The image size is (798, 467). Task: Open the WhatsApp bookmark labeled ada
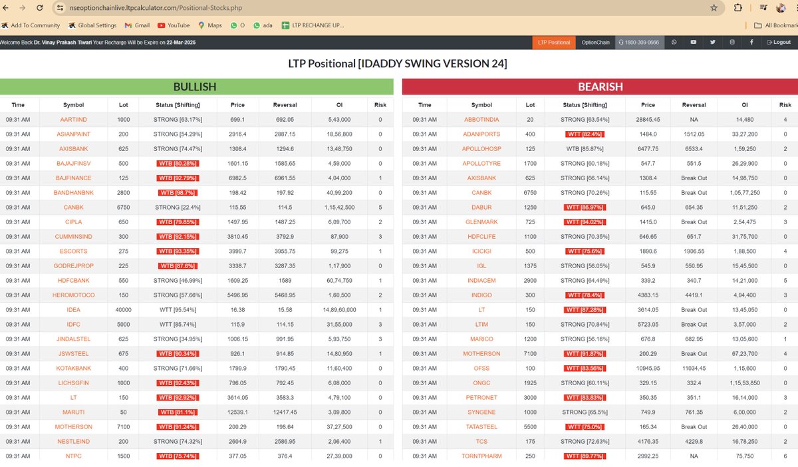point(263,25)
